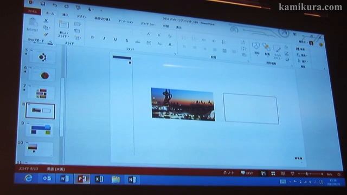Start the slideshow from the quick access toolbar

tap(78, 8)
